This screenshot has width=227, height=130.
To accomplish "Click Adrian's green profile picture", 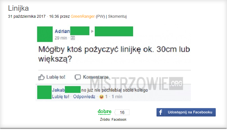I will [x=45, y=34].
